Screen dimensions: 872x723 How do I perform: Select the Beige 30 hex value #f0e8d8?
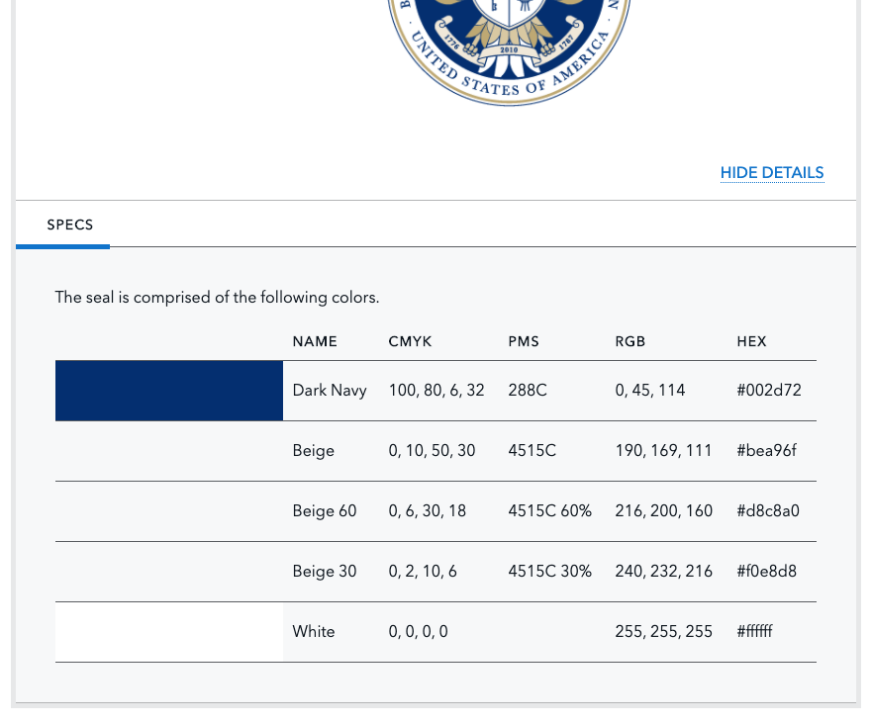click(x=766, y=571)
